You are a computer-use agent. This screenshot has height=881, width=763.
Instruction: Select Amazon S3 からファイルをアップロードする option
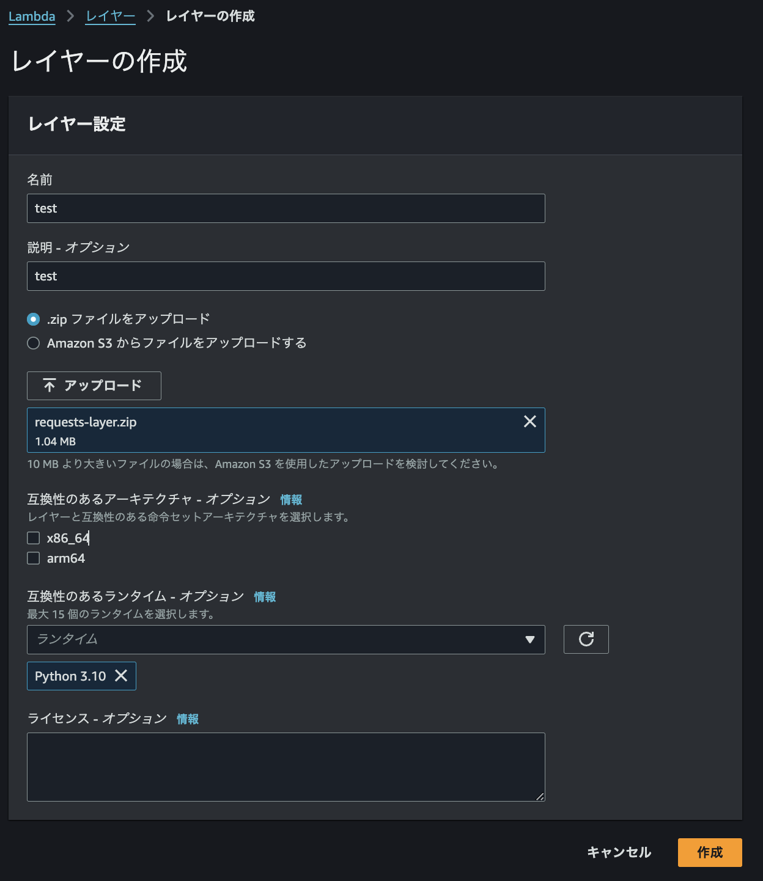[34, 343]
